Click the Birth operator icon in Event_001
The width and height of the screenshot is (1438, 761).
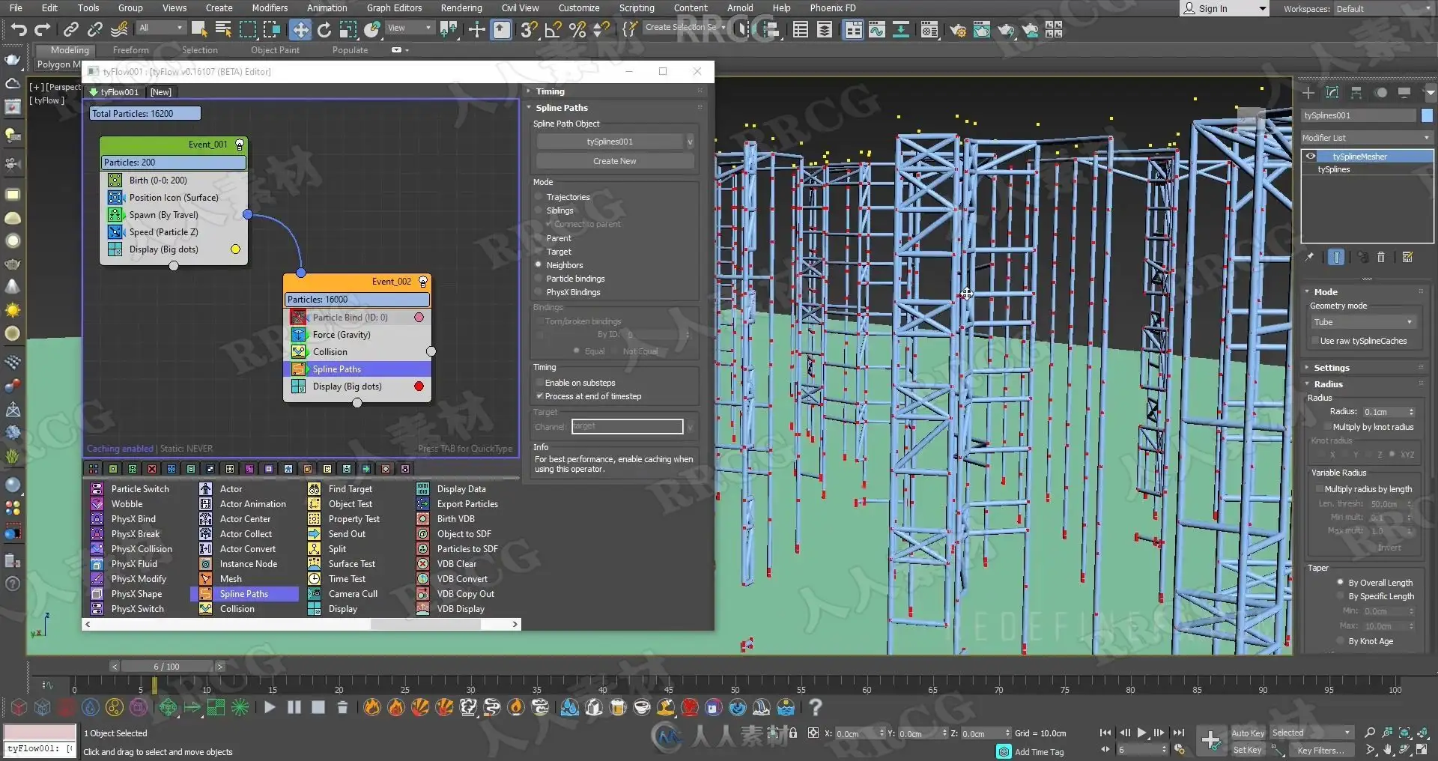point(115,181)
